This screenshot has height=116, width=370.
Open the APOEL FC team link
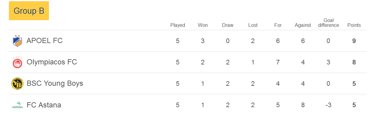click(x=45, y=41)
